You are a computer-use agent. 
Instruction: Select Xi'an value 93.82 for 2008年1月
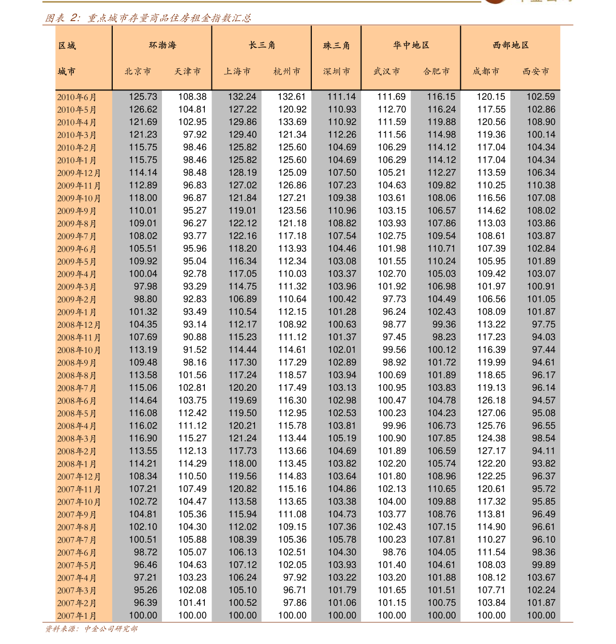(x=544, y=464)
